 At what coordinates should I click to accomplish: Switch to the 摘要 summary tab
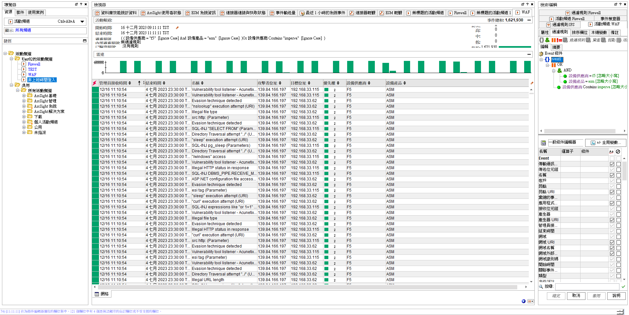tap(556, 47)
